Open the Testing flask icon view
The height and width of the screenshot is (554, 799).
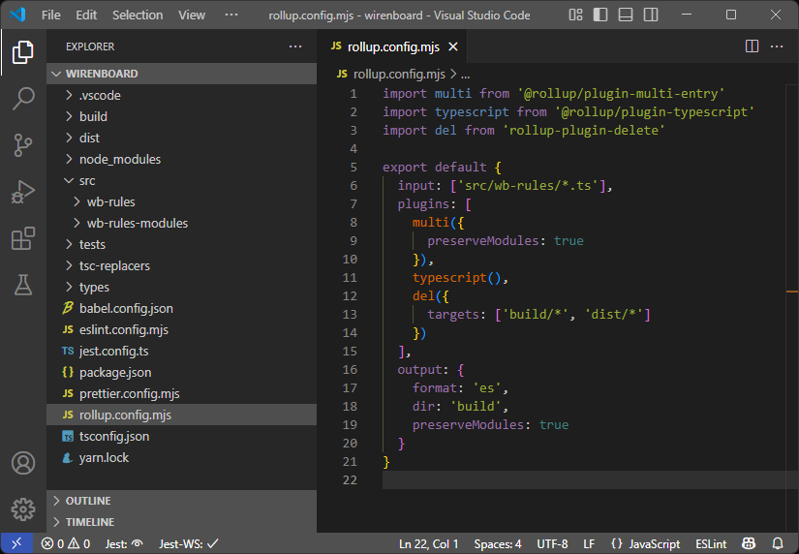(x=23, y=285)
